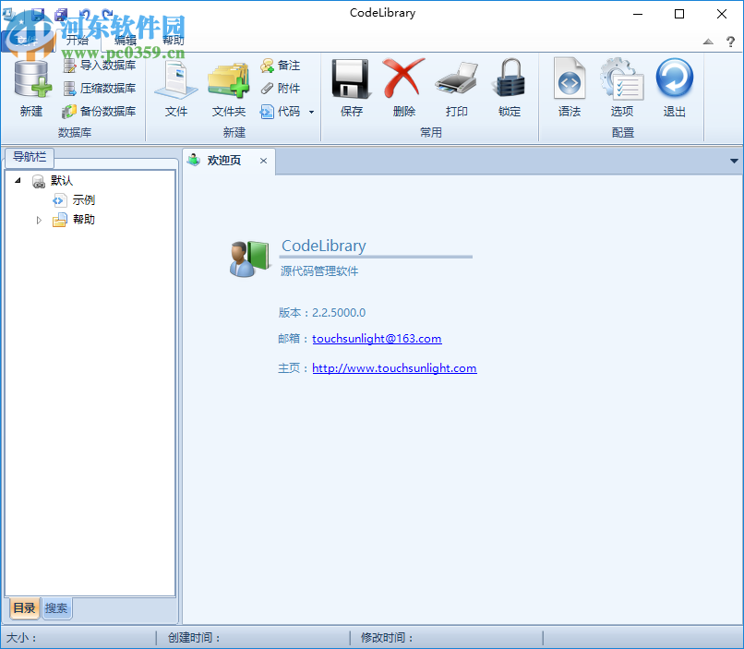Select Compress database (压缩数据库)

click(99, 89)
